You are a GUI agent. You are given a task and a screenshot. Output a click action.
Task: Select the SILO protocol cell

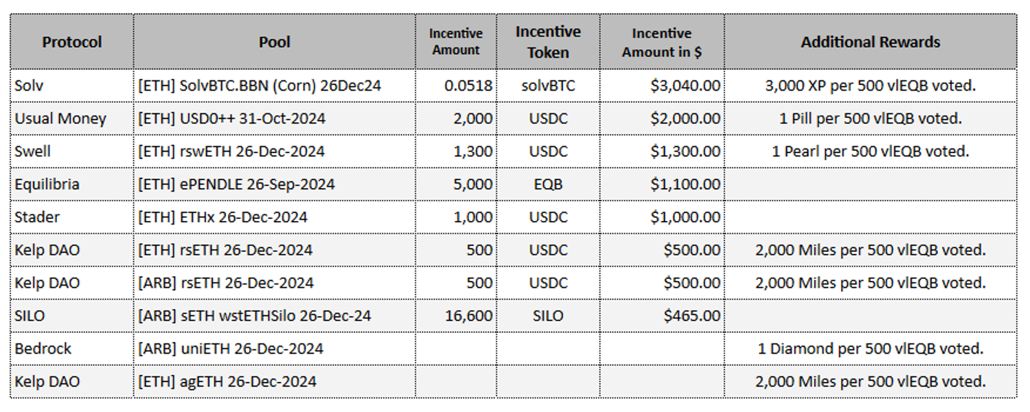(71, 316)
